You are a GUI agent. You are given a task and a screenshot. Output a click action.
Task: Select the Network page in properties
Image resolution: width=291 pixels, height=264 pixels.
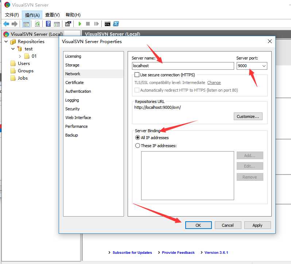(93, 74)
